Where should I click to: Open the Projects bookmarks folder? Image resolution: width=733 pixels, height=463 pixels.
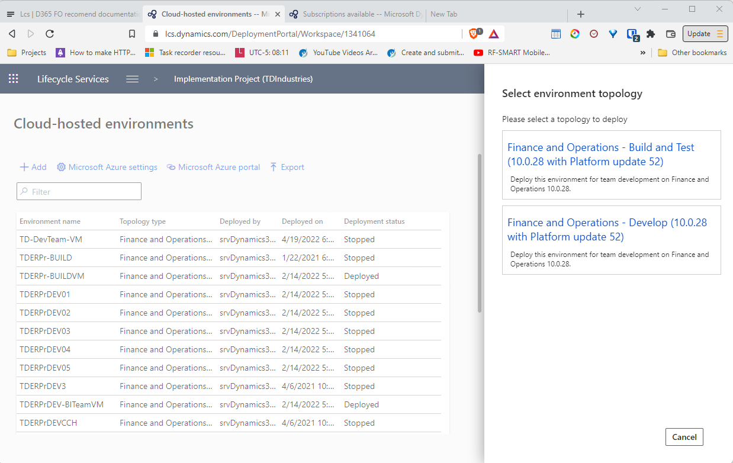pos(27,53)
